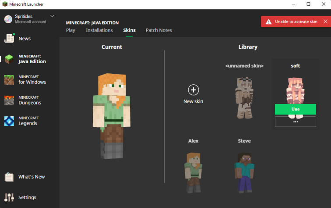Open Minecraft for Windows icon
The width and height of the screenshot is (331, 208).
(x=9, y=79)
